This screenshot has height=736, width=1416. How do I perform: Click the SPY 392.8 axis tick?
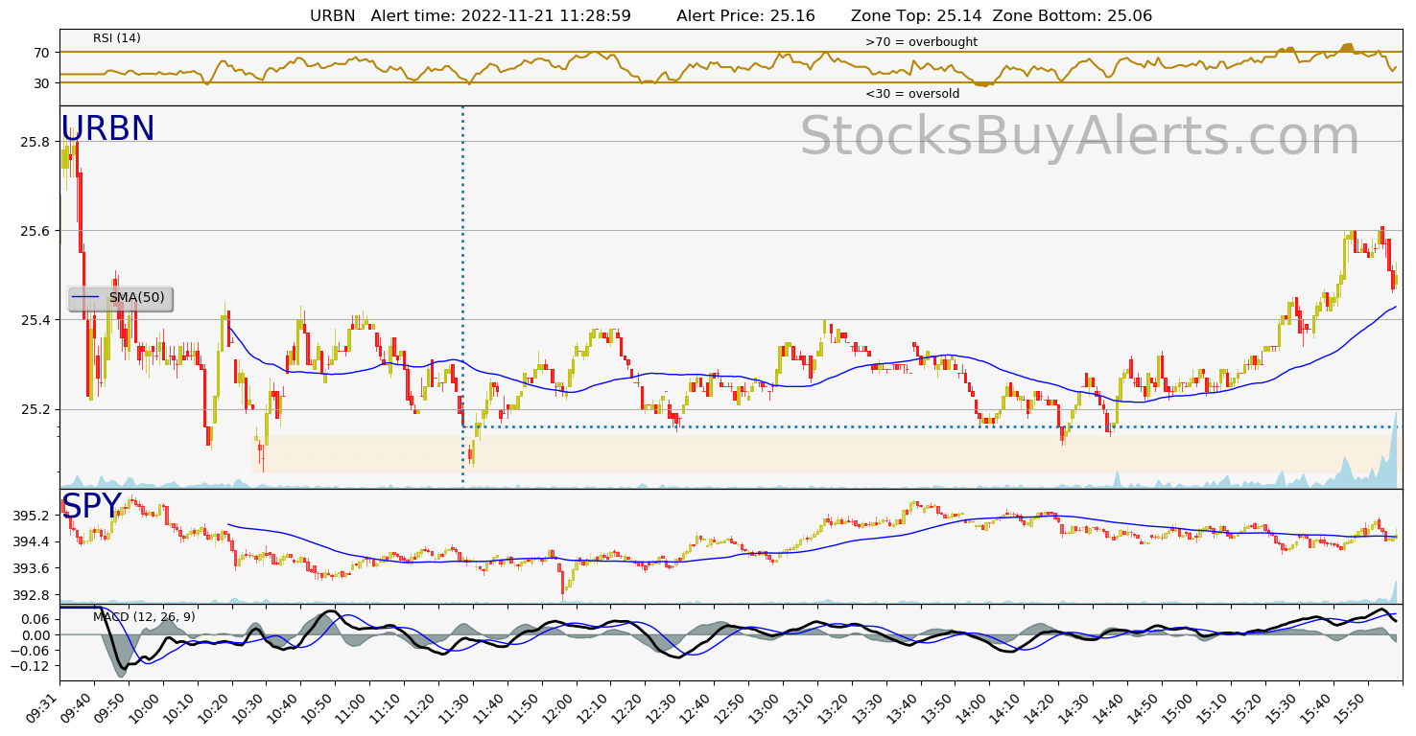(31, 595)
